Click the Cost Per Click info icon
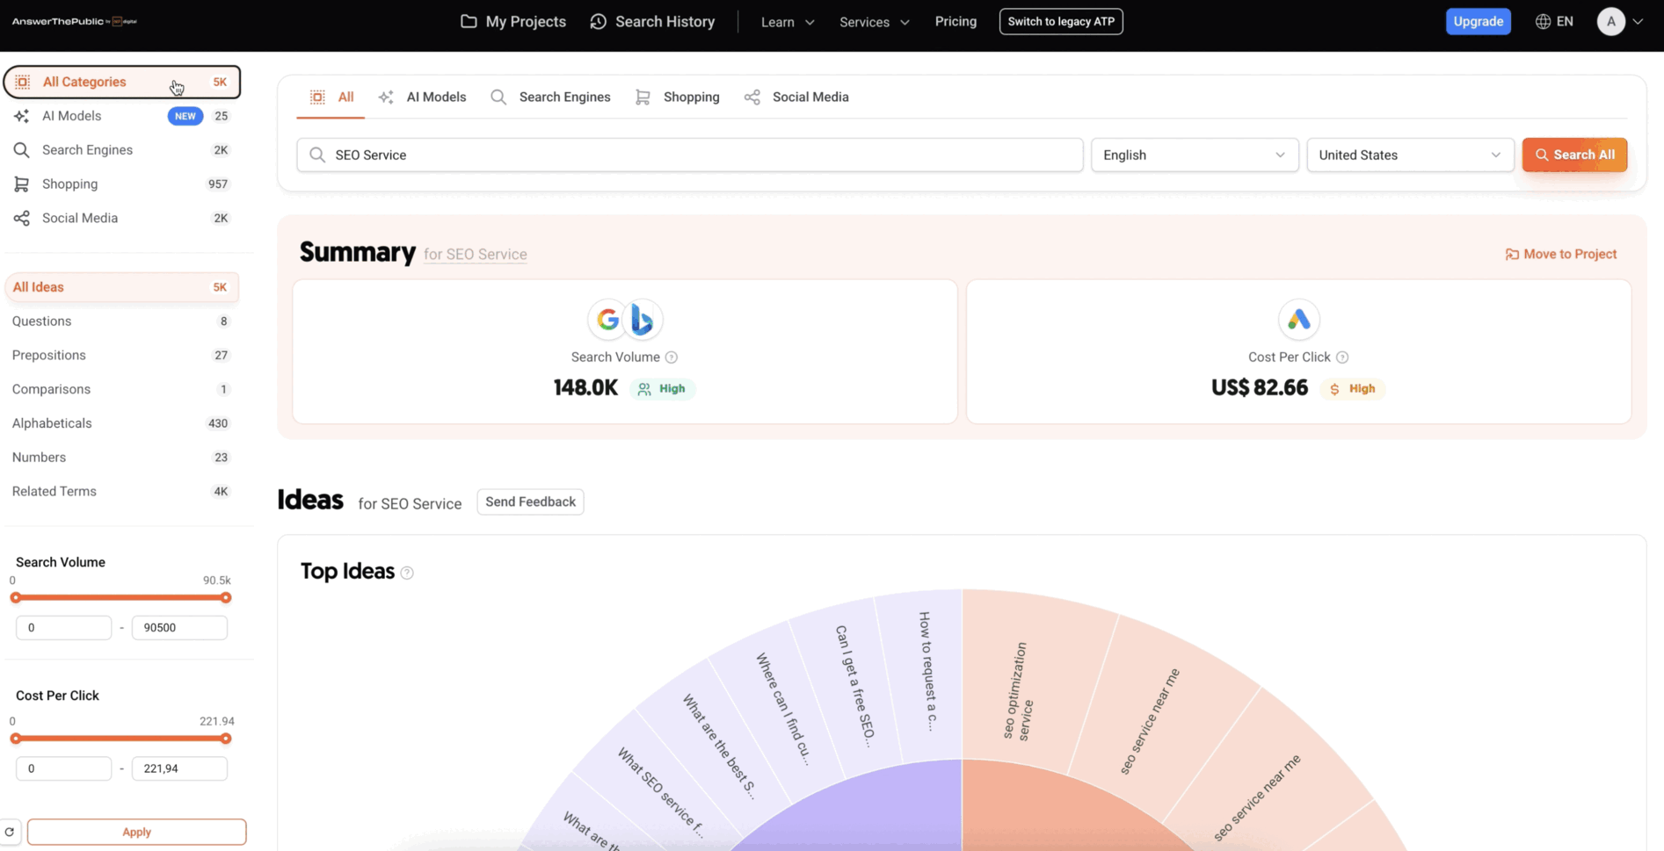 coord(1342,357)
